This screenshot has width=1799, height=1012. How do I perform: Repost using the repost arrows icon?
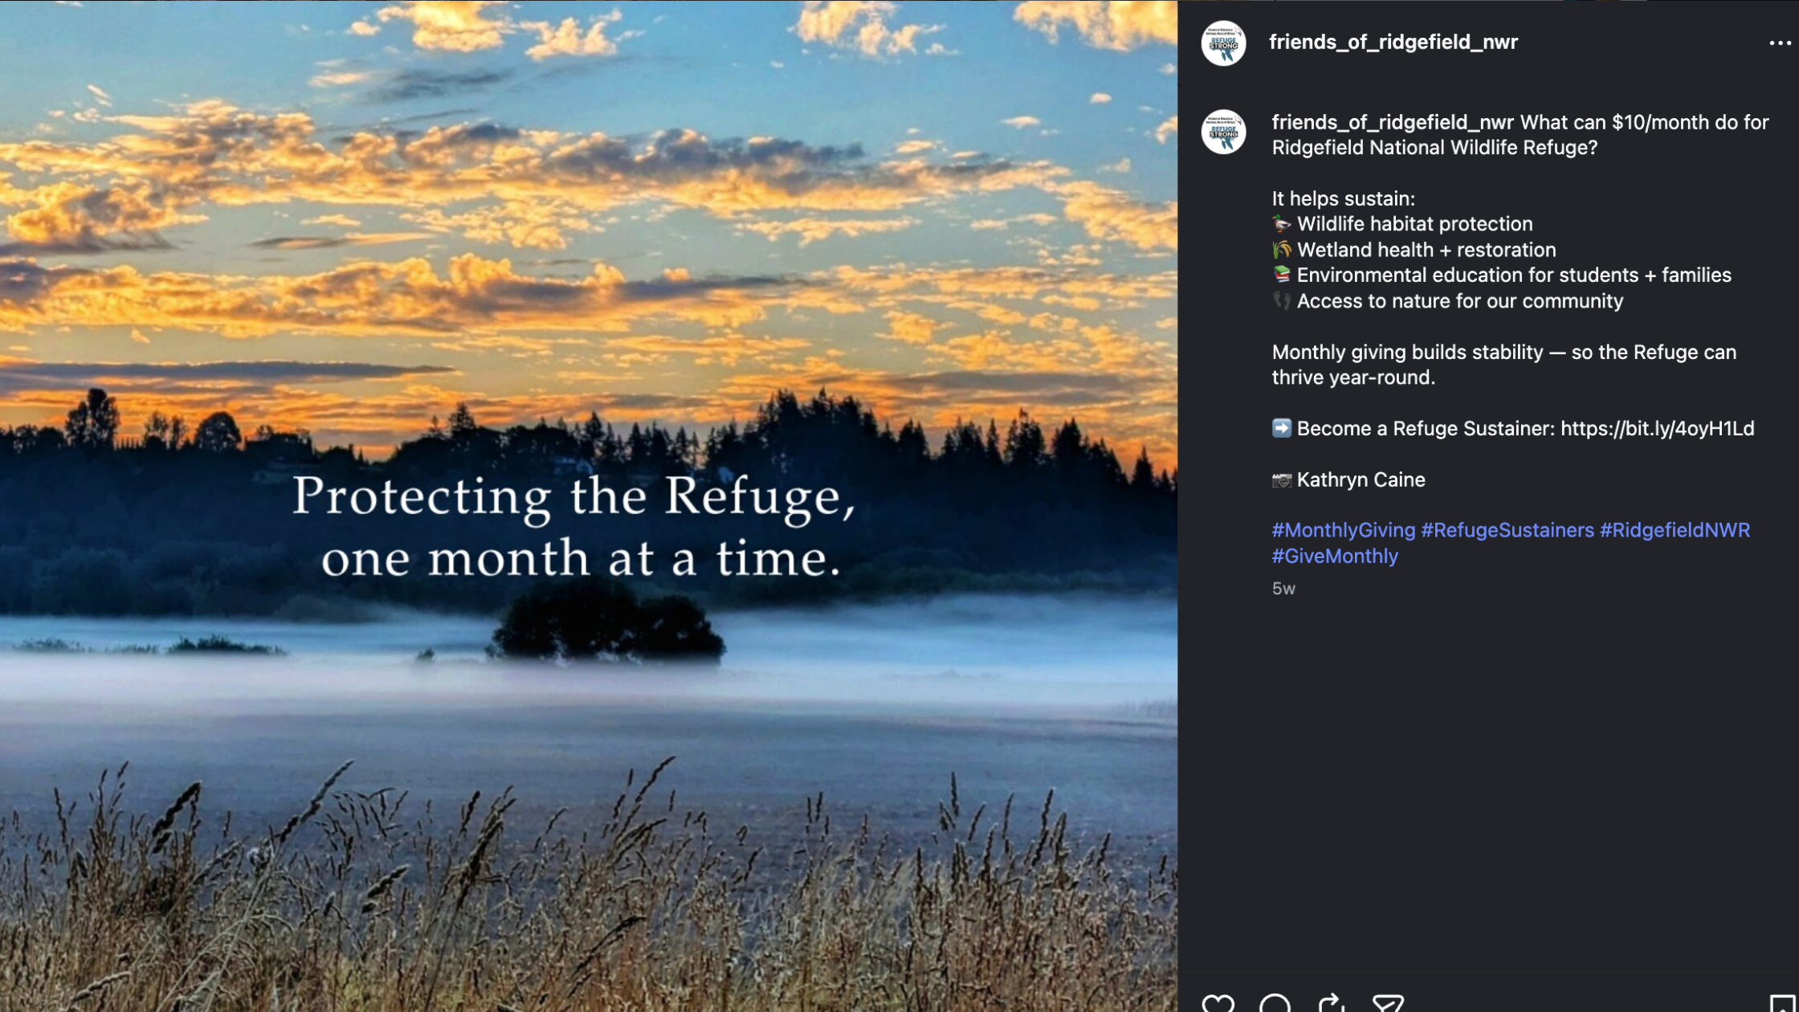[x=1331, y=1003]
